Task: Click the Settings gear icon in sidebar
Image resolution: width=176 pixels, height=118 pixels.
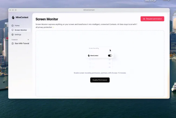Action: tap(12, 35)
